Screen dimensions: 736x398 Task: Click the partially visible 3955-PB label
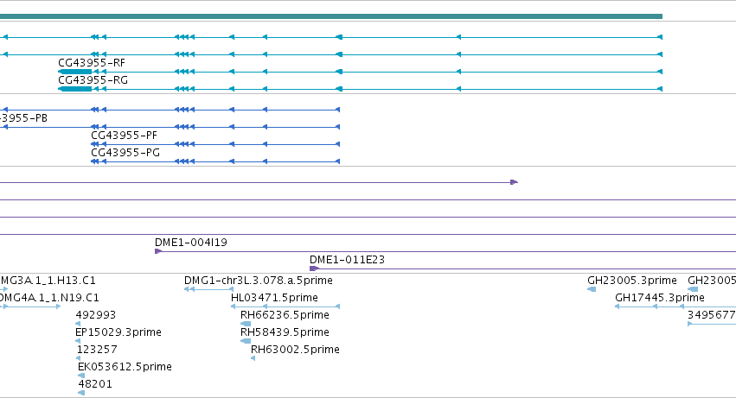click(23, 118)
